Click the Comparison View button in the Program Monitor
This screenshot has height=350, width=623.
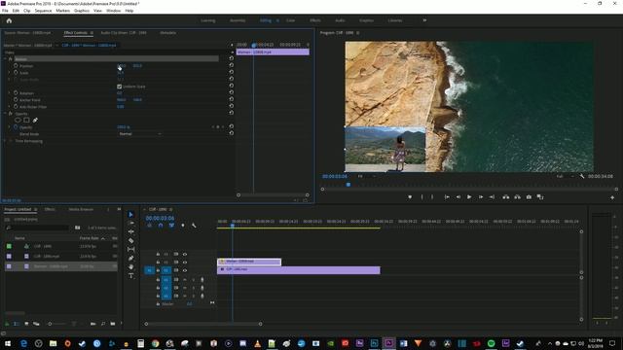[x=540, y=196]
